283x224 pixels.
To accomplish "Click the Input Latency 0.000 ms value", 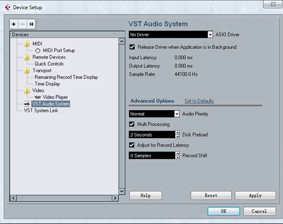I will [x=183, y=58].
